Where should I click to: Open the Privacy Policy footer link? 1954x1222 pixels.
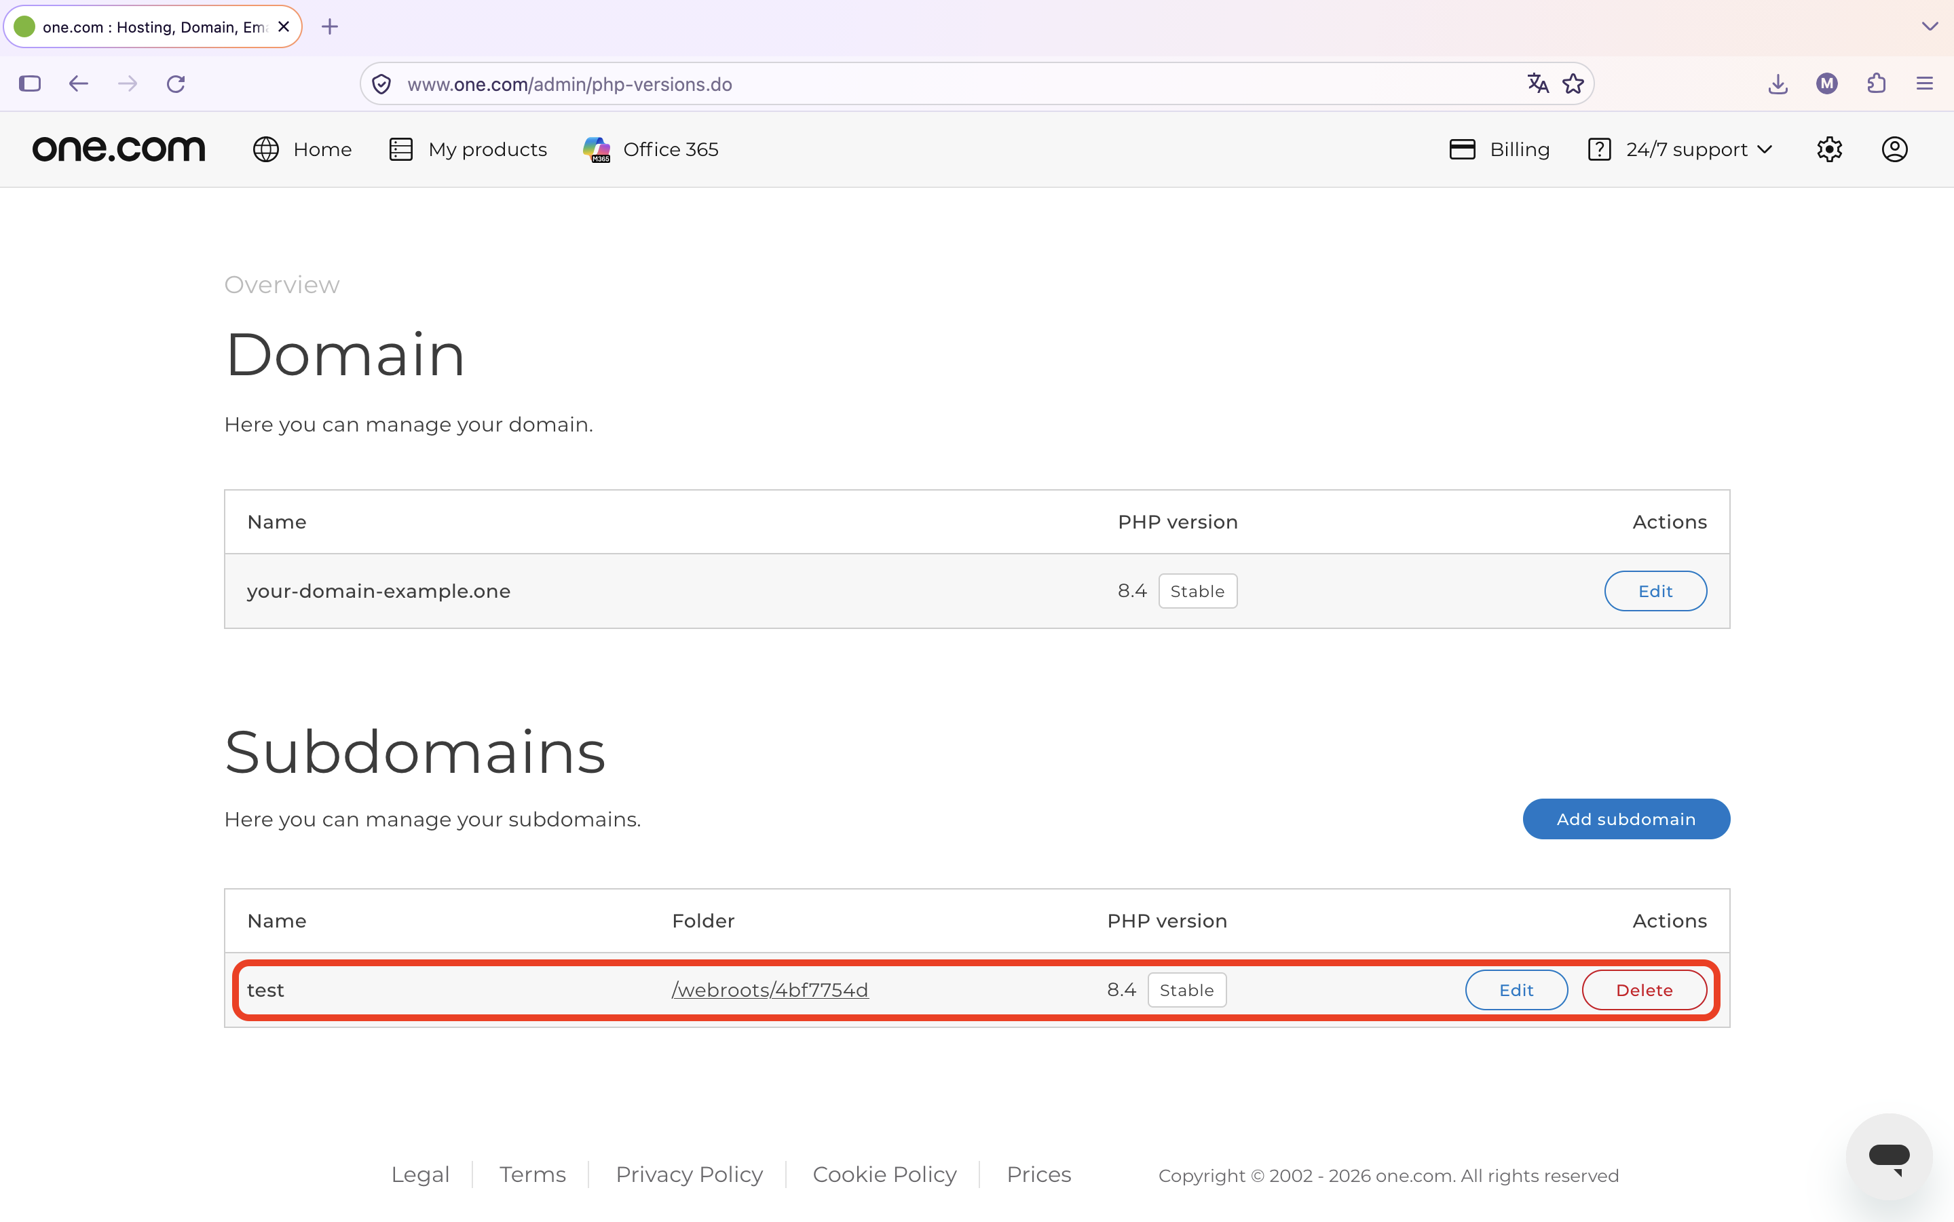coord(690,1175)
